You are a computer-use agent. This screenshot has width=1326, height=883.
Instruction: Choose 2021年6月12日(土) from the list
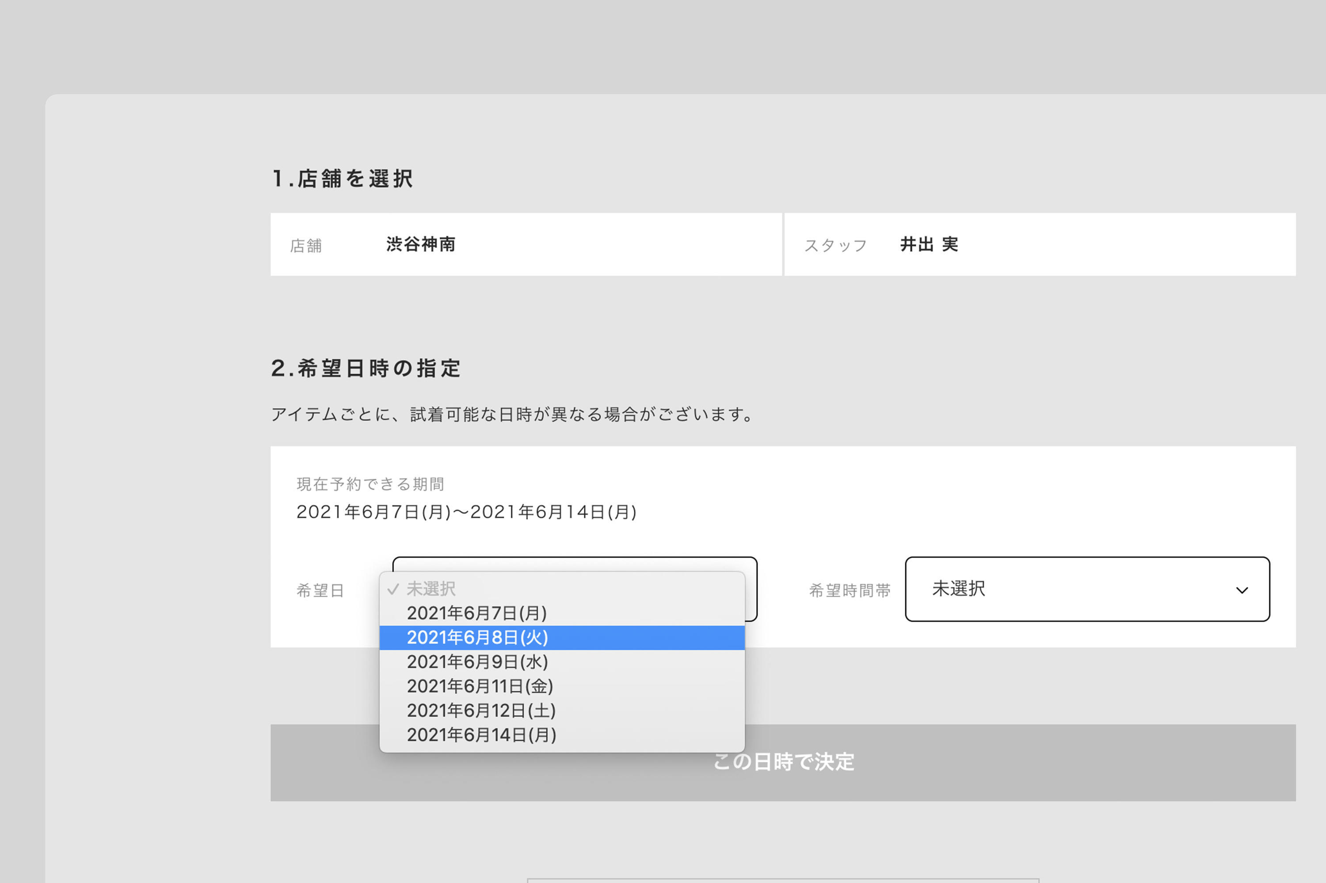click(562, 711)
